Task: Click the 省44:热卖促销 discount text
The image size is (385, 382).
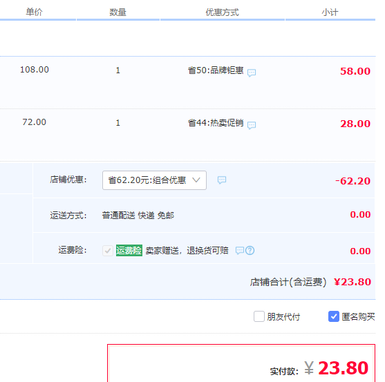Action: click(x=216, y=123)
